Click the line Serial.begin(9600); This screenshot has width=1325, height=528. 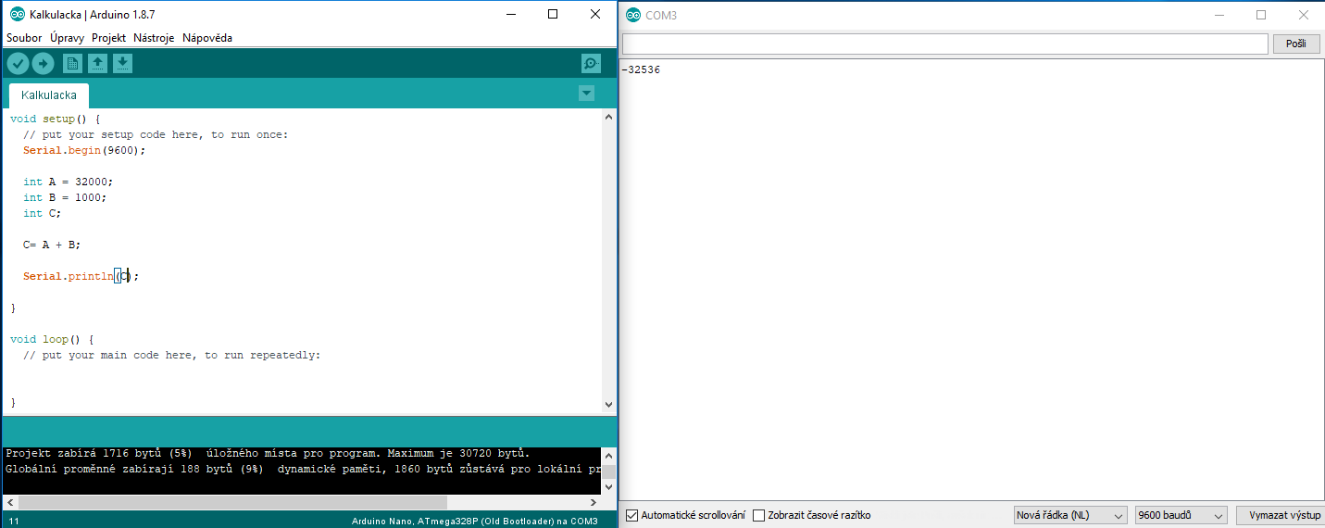coord(84,150)
